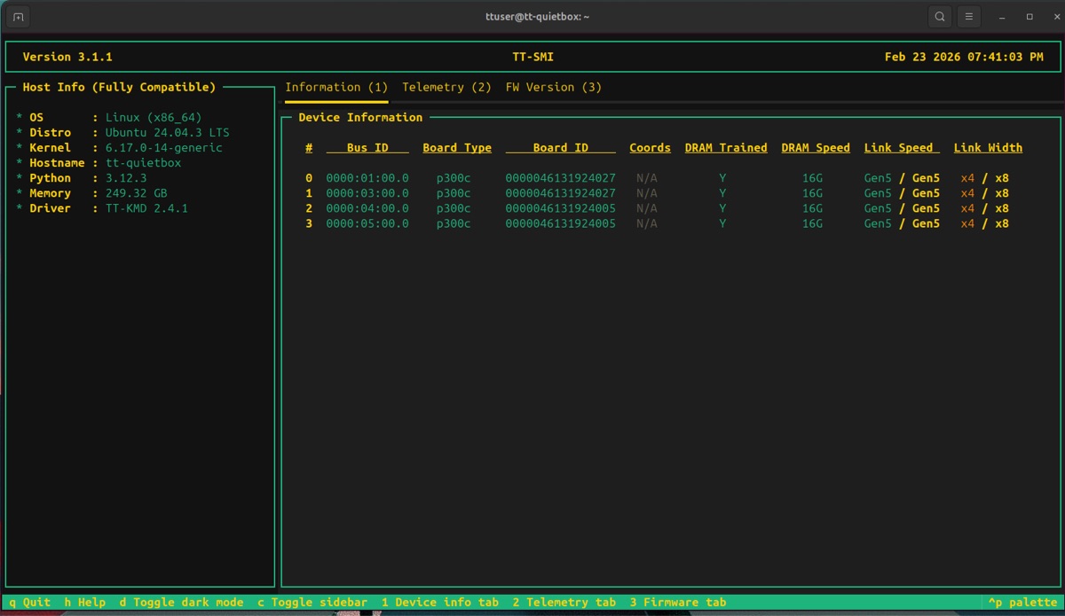Click the new tab icon in title bar
Viewport: 1065px width, 616px height.
[x=18, y=17]
